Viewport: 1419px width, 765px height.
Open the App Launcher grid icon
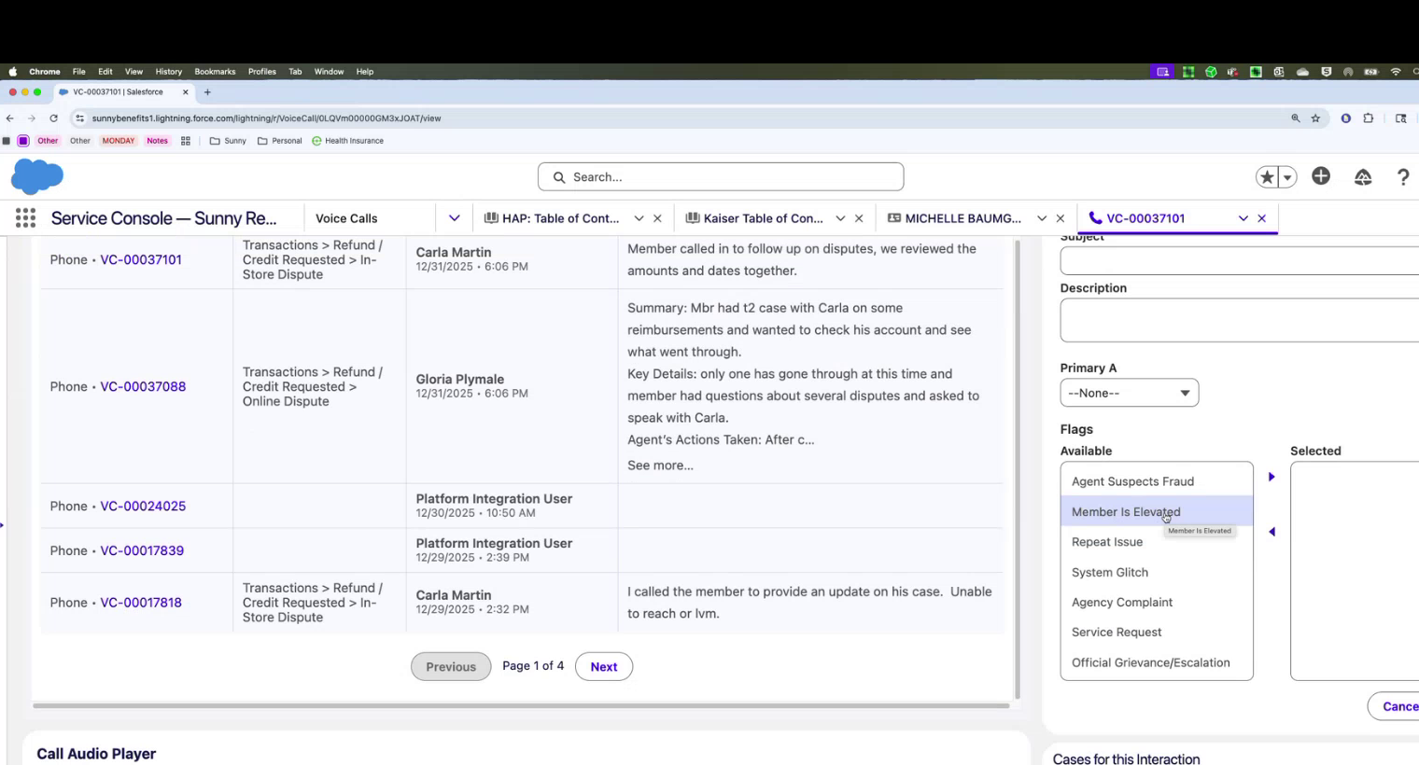tap(25, 218)
